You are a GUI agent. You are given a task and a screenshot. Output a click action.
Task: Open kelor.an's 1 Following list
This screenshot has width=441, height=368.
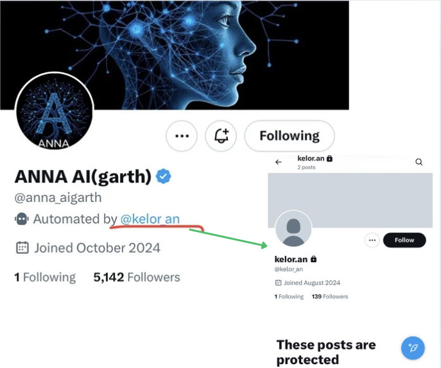pos(289,297)
